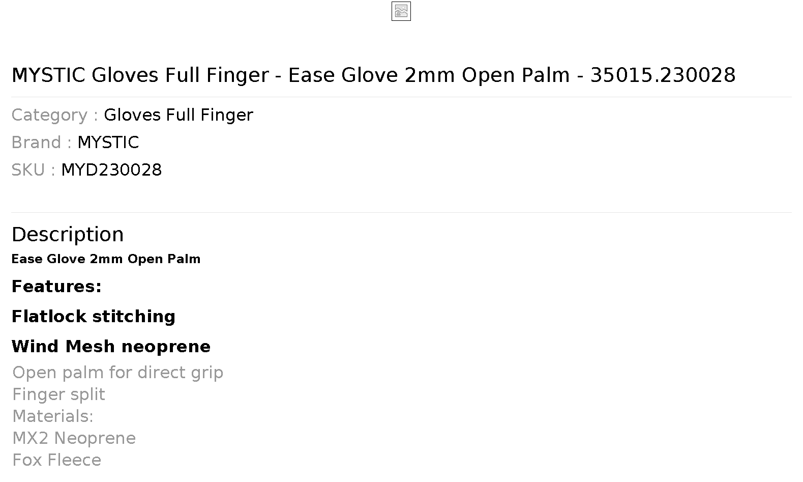
Task: Click the Flatlock stitching feature line
Action: tap(94, 317)
